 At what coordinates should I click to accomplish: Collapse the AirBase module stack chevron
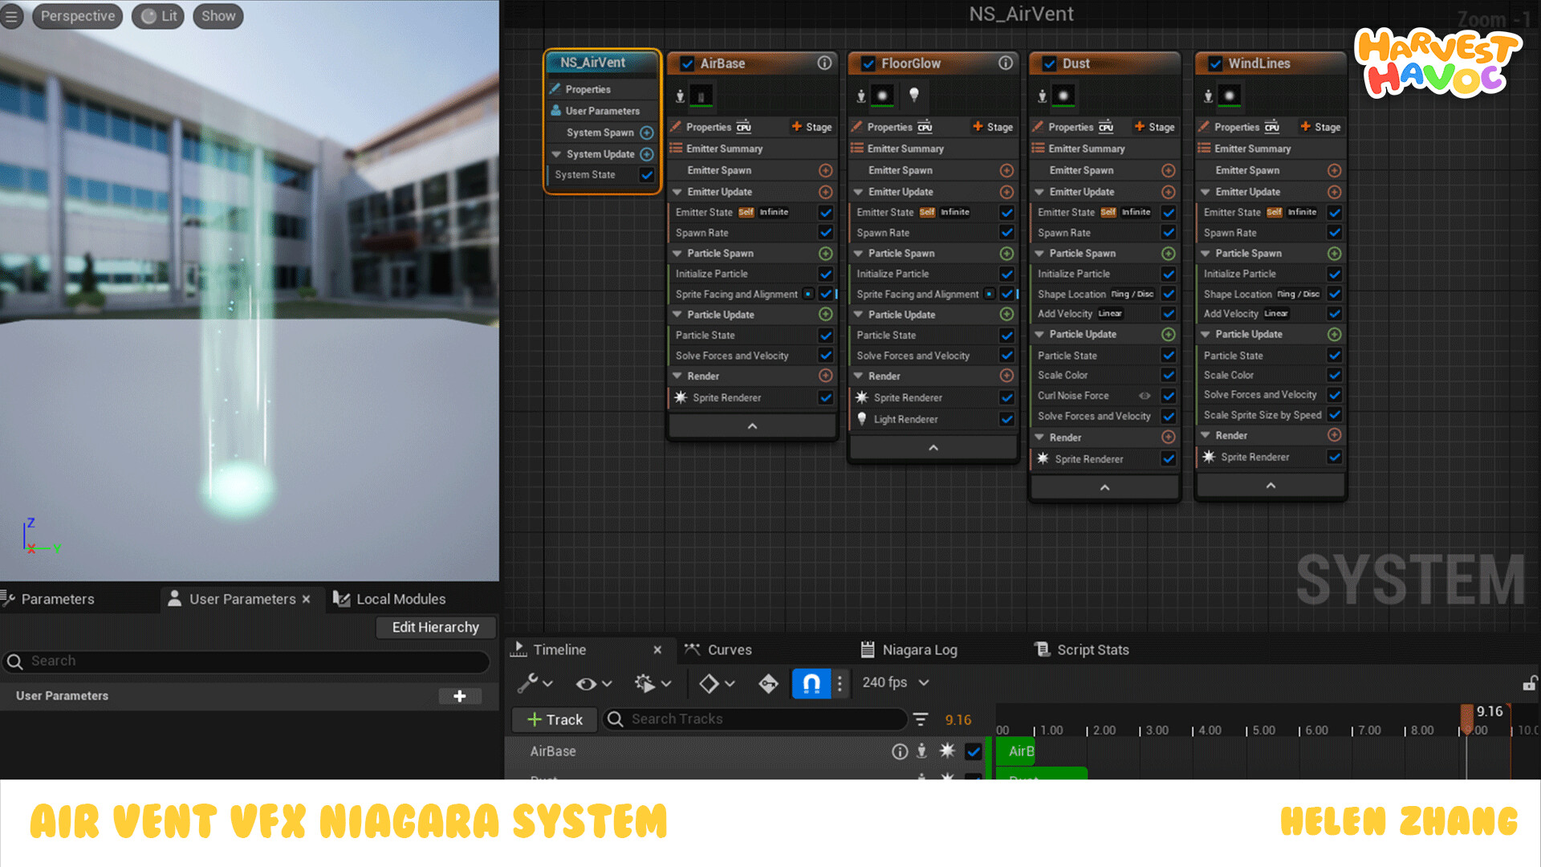pos(752,425)
